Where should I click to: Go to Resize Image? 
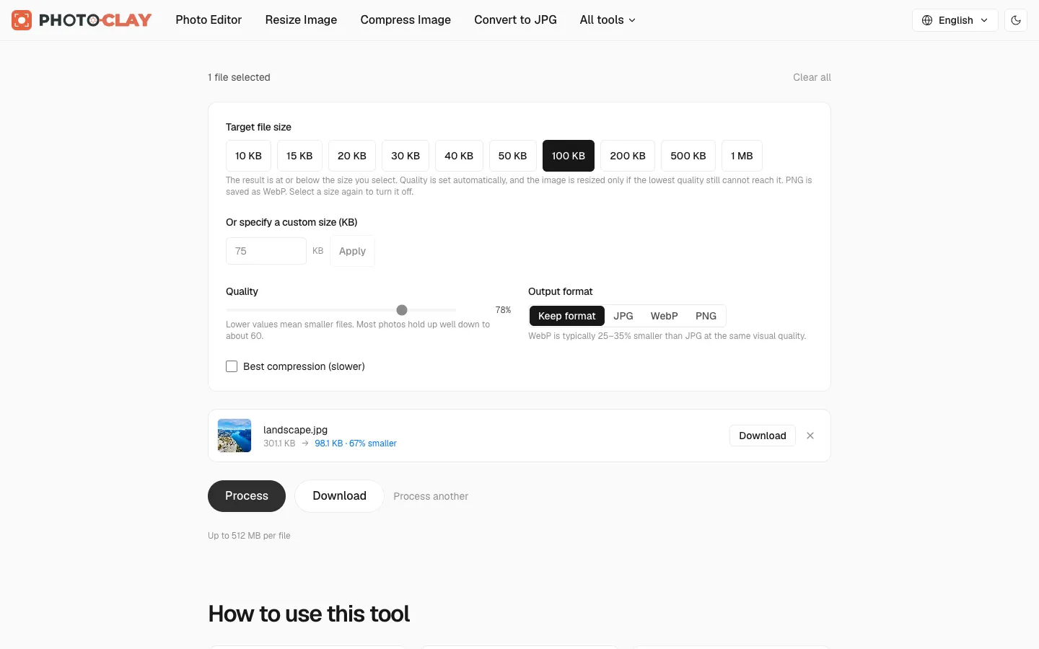pyautogui.click(x=301, y=20)
